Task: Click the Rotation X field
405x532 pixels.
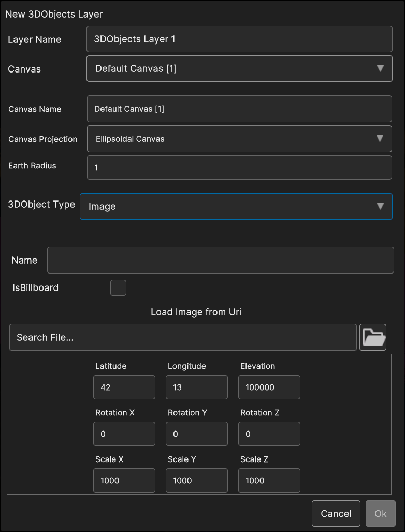Action: 124,434
